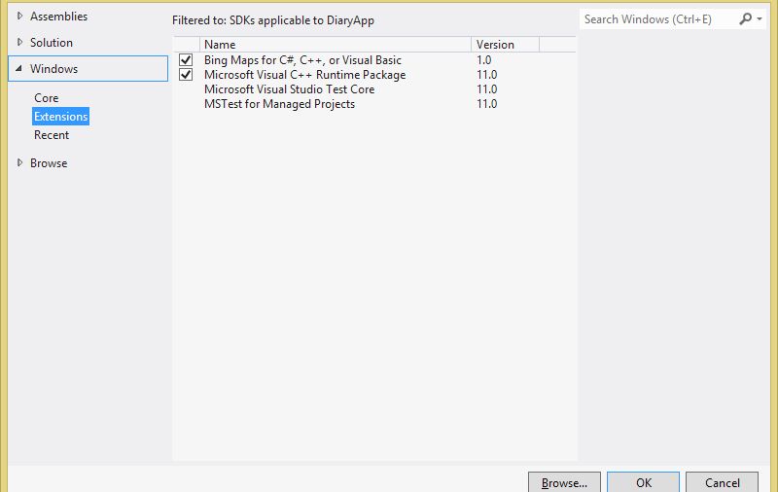Expand the Browse tree arrow

(19, 162)
